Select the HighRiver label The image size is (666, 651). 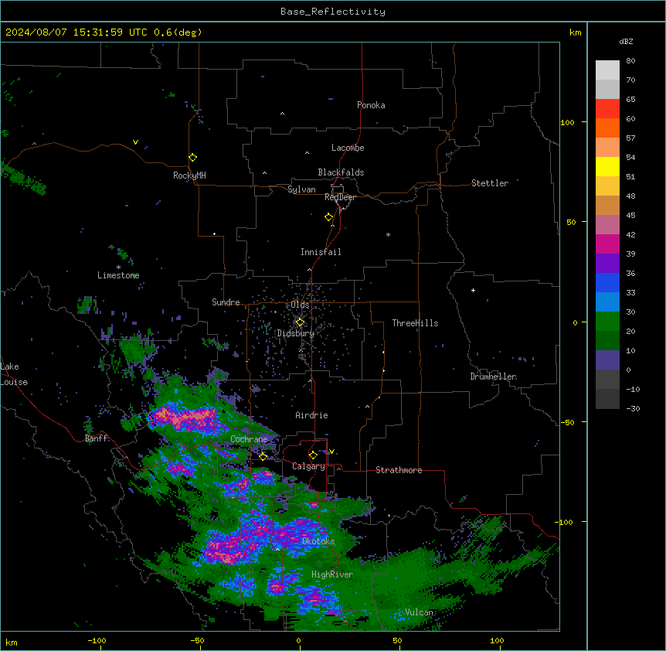332,574
